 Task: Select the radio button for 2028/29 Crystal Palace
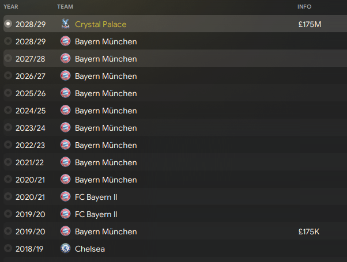(8, 24)
